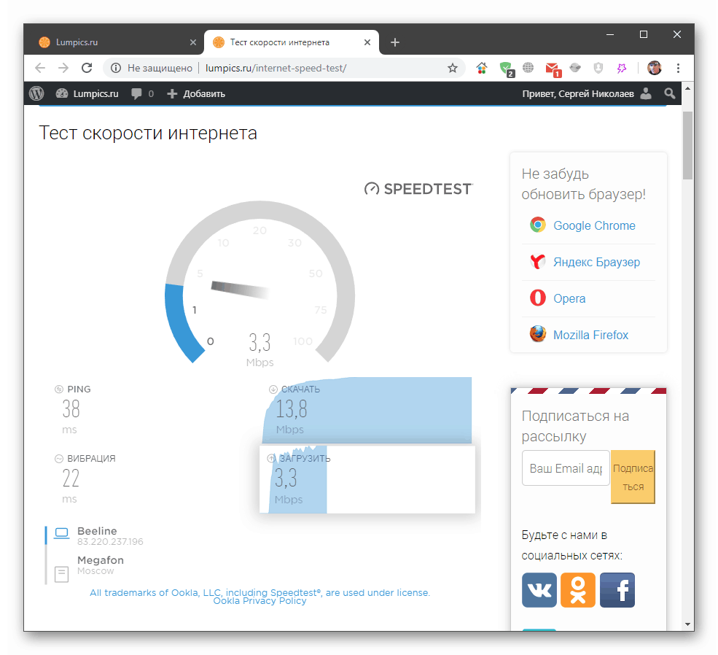Viewport: 718px width, 655px height.
Task: Open the comments bubble showing 0
Action: [142, 94]
